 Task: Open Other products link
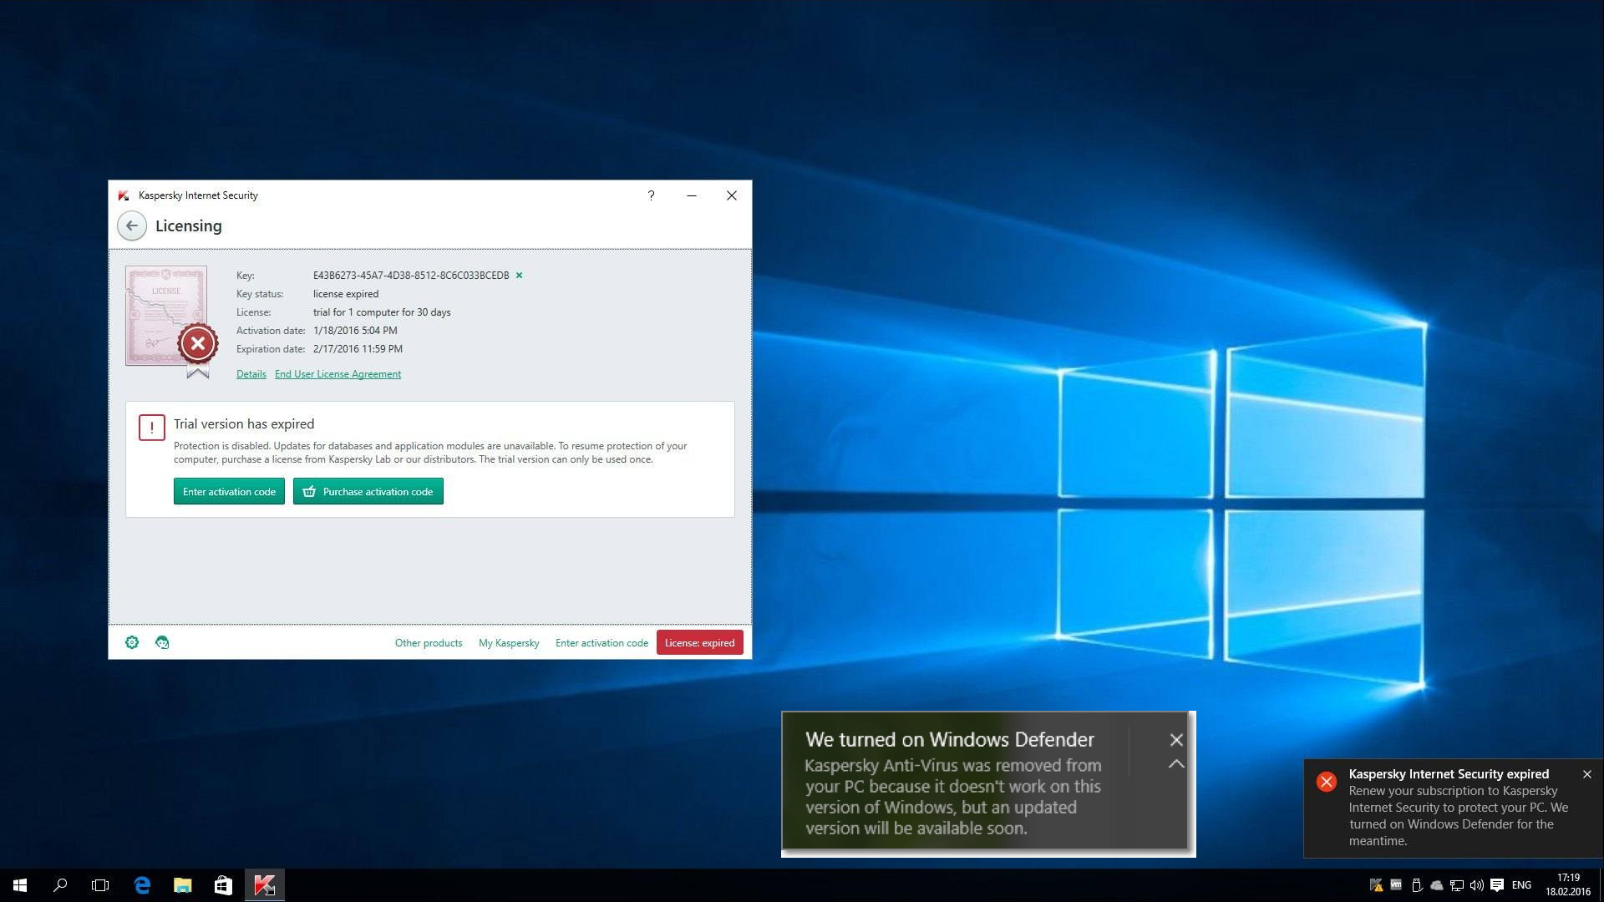(x=429, y=643)
